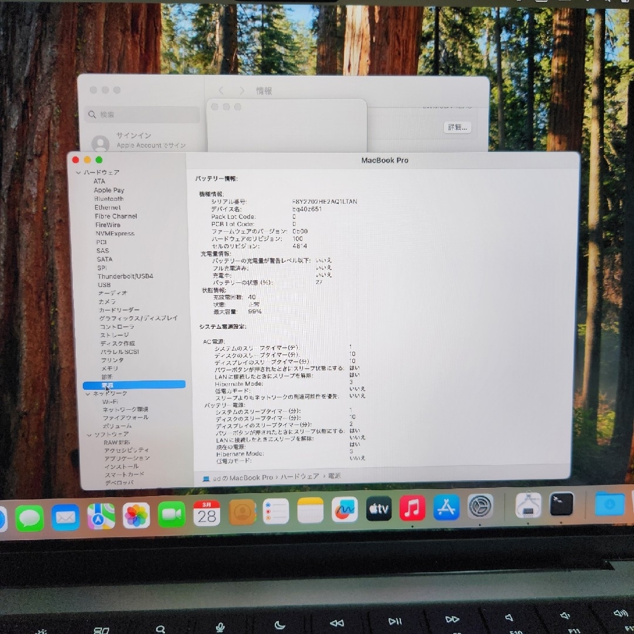Select Ethernet in the sidebar
Viewport: 634px width, 634px height.
pos(107,207)
